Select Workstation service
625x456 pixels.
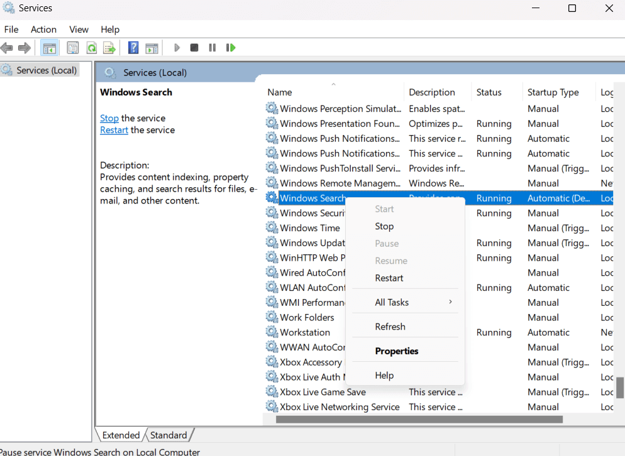305,332
